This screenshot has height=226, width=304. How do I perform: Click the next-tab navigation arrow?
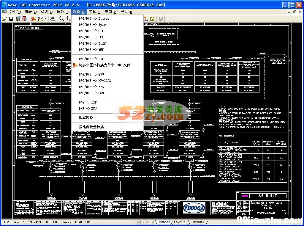(x=148, y=222)
